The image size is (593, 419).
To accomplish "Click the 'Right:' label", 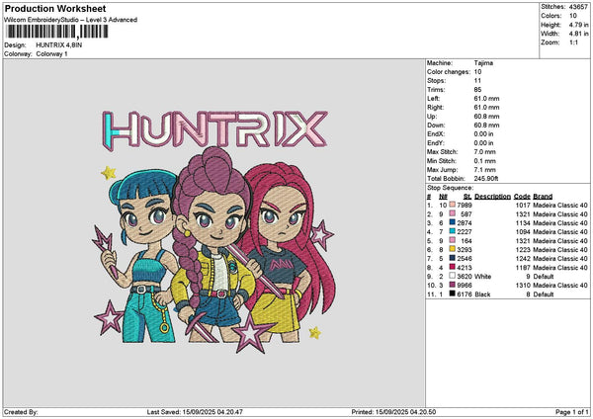I will click(435, 108).
